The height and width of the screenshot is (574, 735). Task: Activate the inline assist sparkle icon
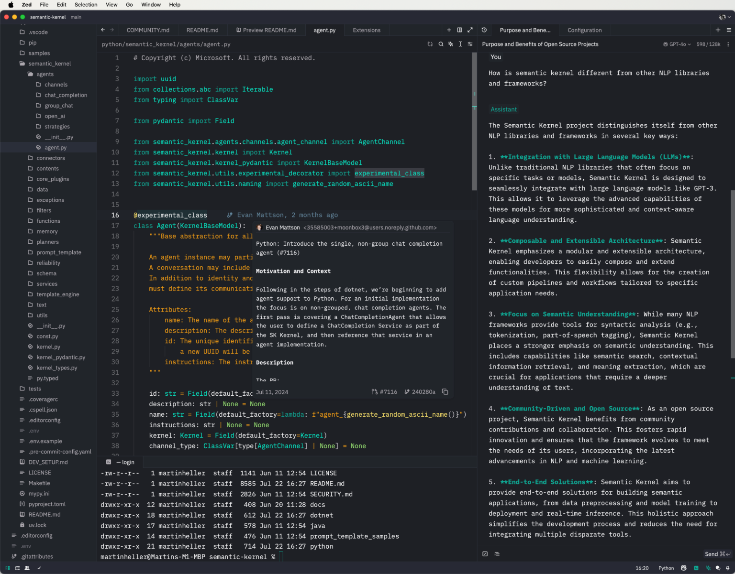click(450, 44)
